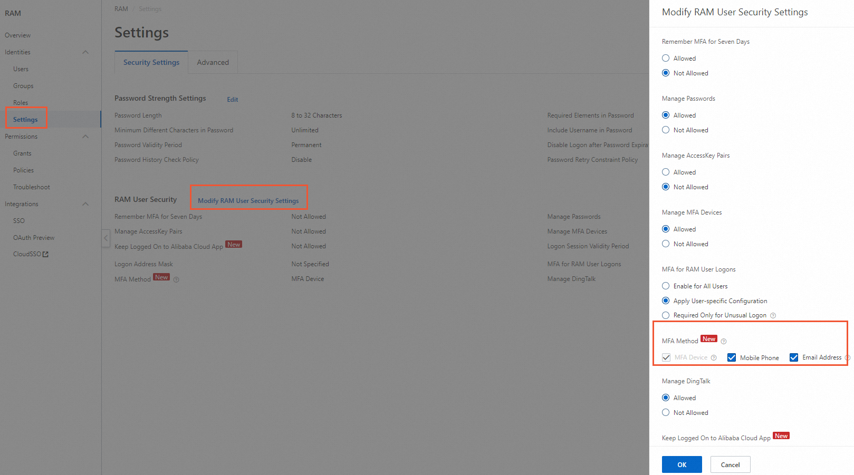Image resolution: width=854 pixels, height=475 pixels.
Task: Open SSO under Integrations
Action: click(19, 221)
